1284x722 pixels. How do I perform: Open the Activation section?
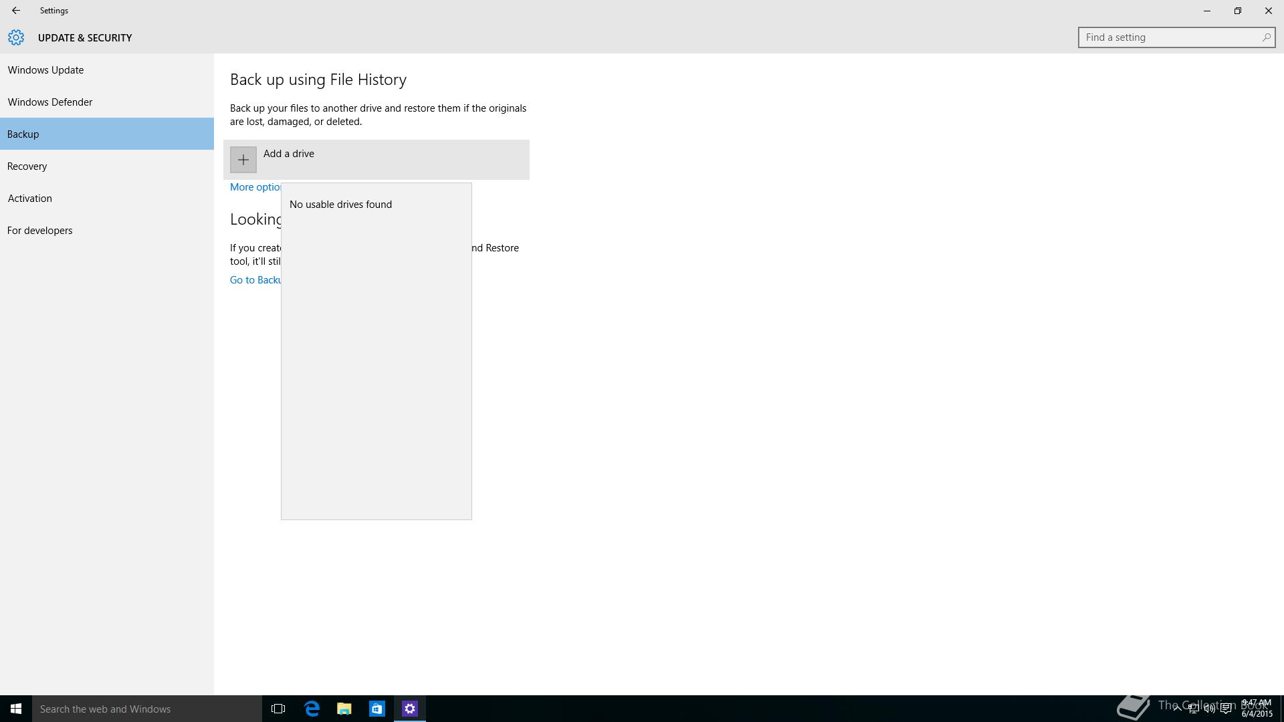point(30,199)
